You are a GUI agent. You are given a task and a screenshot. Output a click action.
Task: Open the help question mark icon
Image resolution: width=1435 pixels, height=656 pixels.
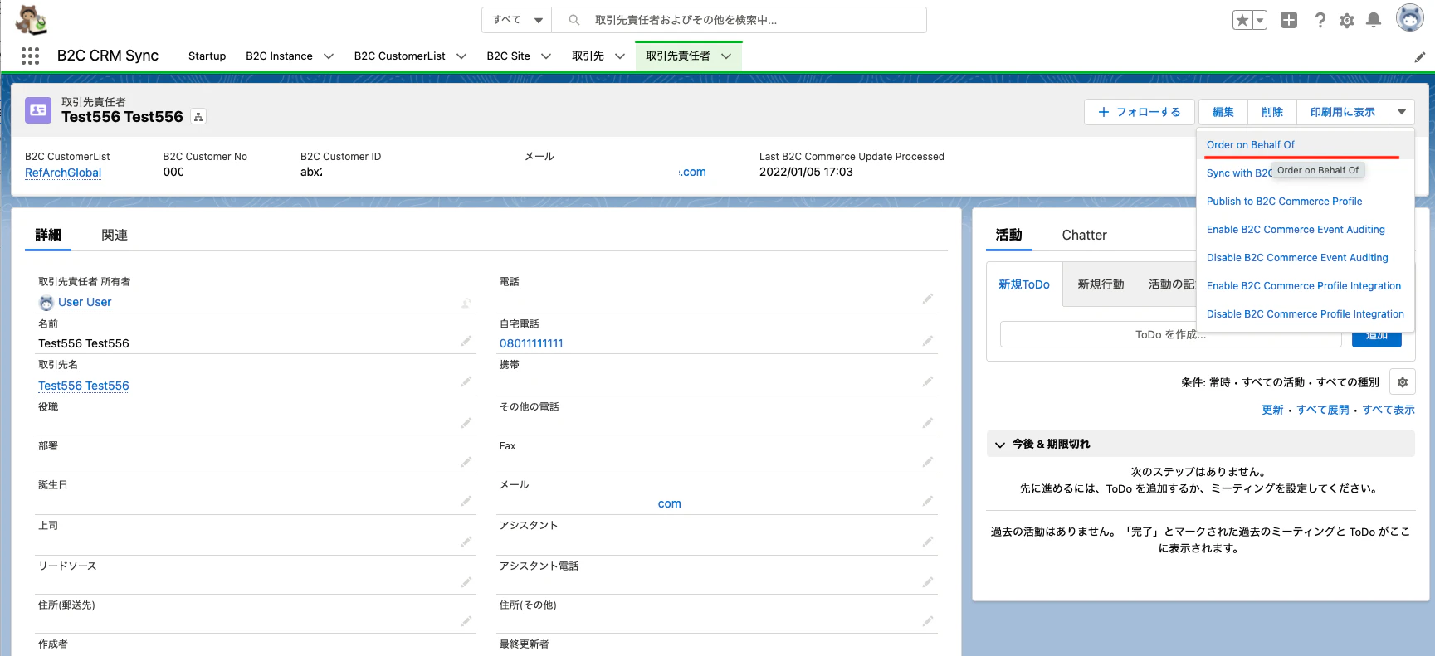[x=1320, y=20]
